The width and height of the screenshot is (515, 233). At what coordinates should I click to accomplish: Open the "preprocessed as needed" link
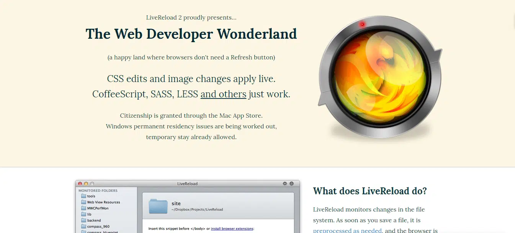[x=347, y=230]
